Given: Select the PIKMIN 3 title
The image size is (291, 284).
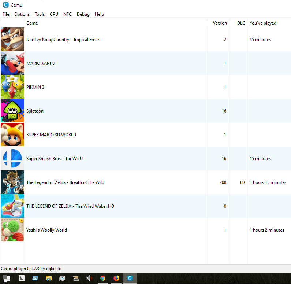Looking at the screenshot, I should click(35, 87).
